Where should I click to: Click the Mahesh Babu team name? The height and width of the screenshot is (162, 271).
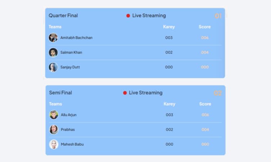pyautogui.click(x=72, y=144)
